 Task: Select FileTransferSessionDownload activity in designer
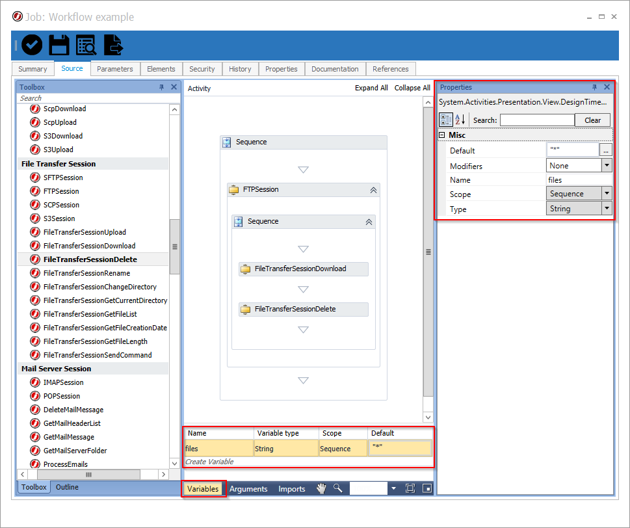pyautogui.click(x=304, y=269)
